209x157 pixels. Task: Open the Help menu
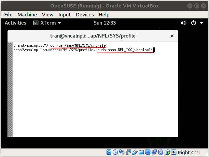(x=104, y=15)
